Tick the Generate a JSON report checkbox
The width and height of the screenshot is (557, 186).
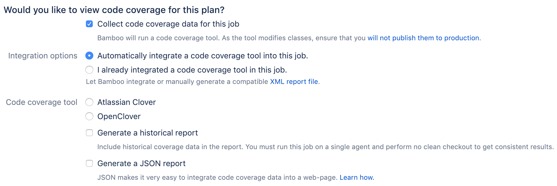(89, 163)
